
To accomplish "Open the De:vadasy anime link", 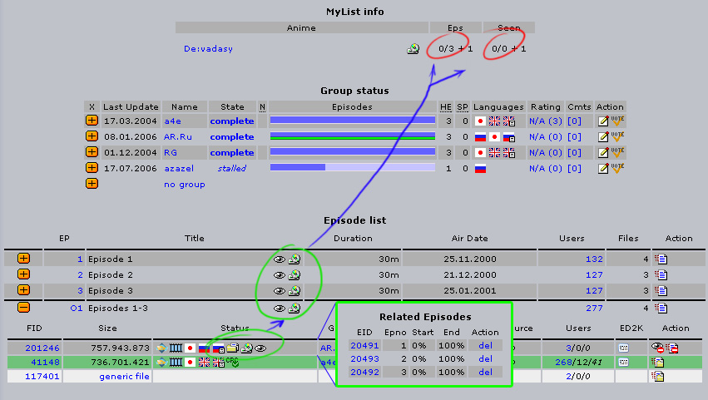I will click(x=208, y=49).
